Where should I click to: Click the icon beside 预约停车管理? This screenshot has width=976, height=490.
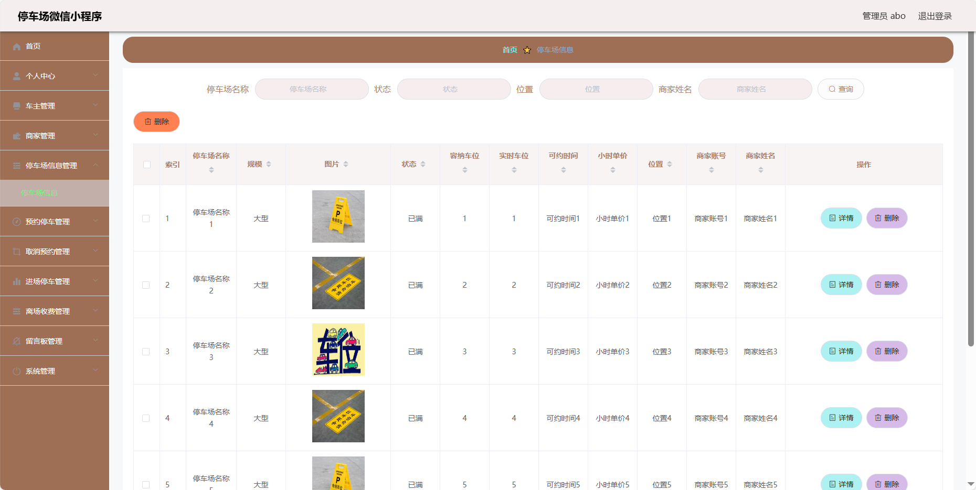click(x=17, y=222)
